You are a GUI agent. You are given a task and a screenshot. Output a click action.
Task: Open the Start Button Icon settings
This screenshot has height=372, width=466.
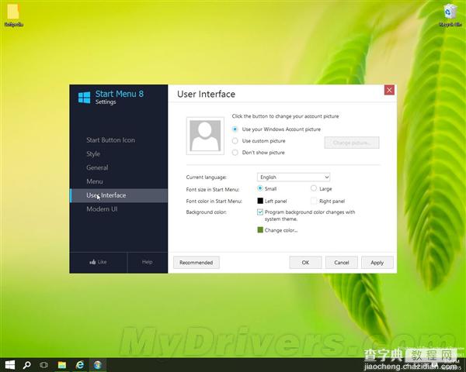[x=110, y=140]
